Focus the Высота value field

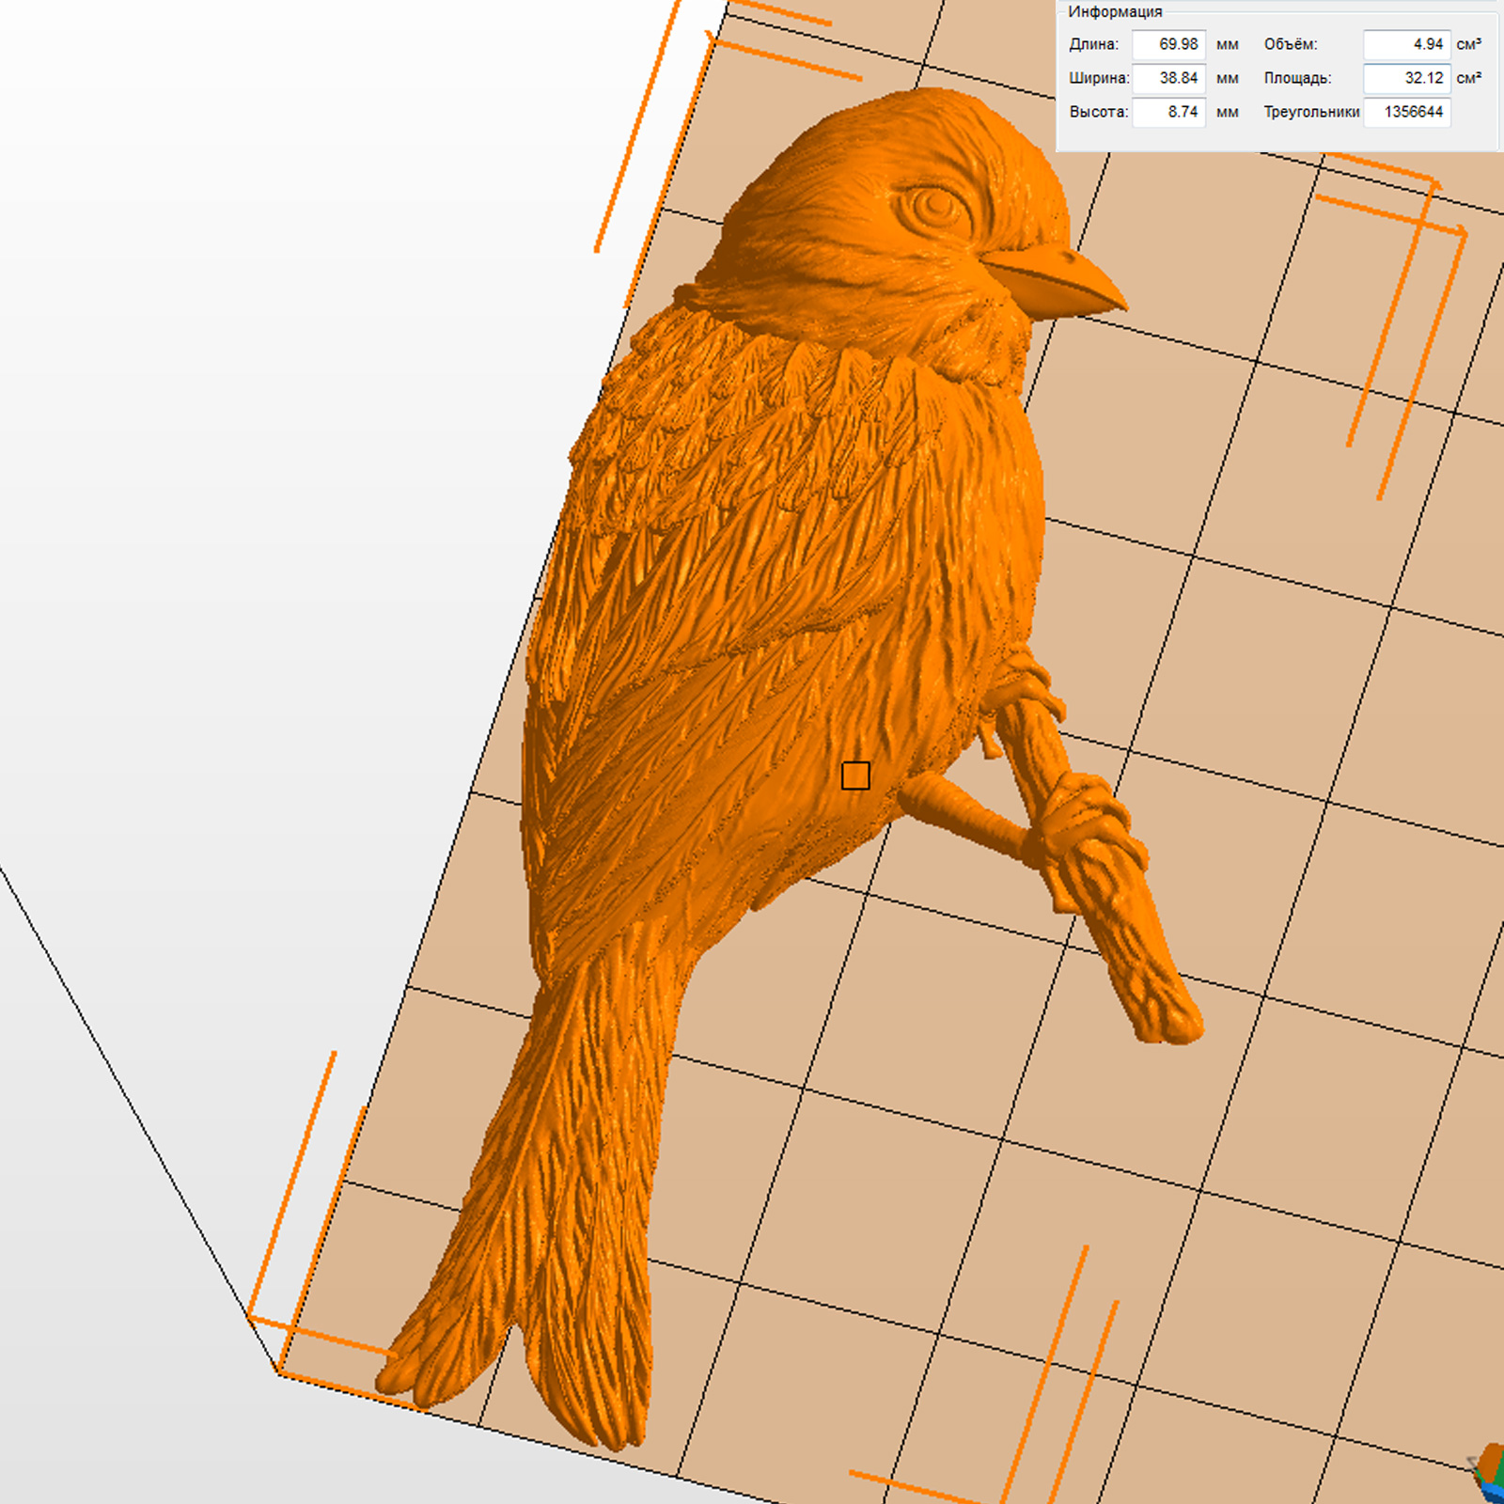(1168, 112)
